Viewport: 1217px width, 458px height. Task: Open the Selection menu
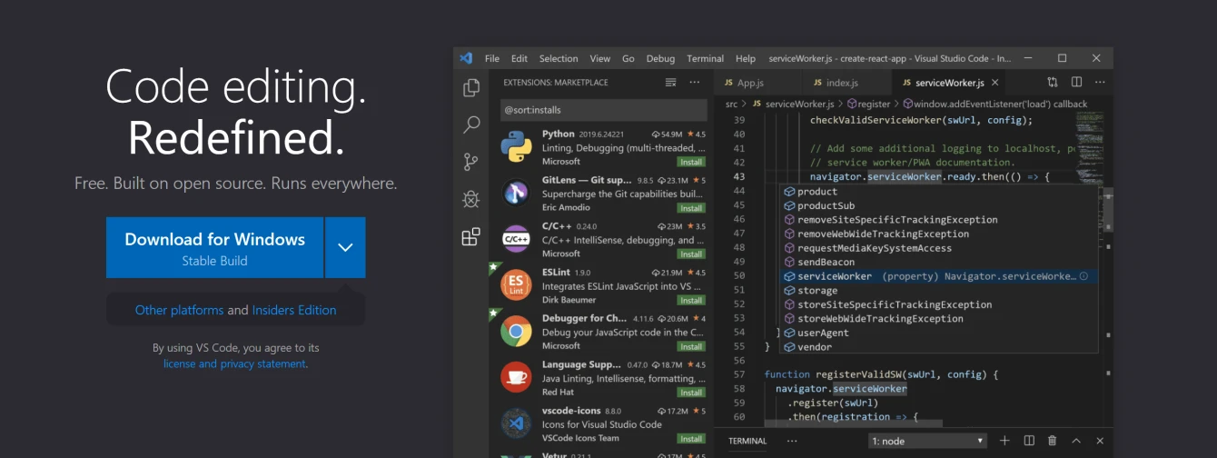[x=559, y=58]
